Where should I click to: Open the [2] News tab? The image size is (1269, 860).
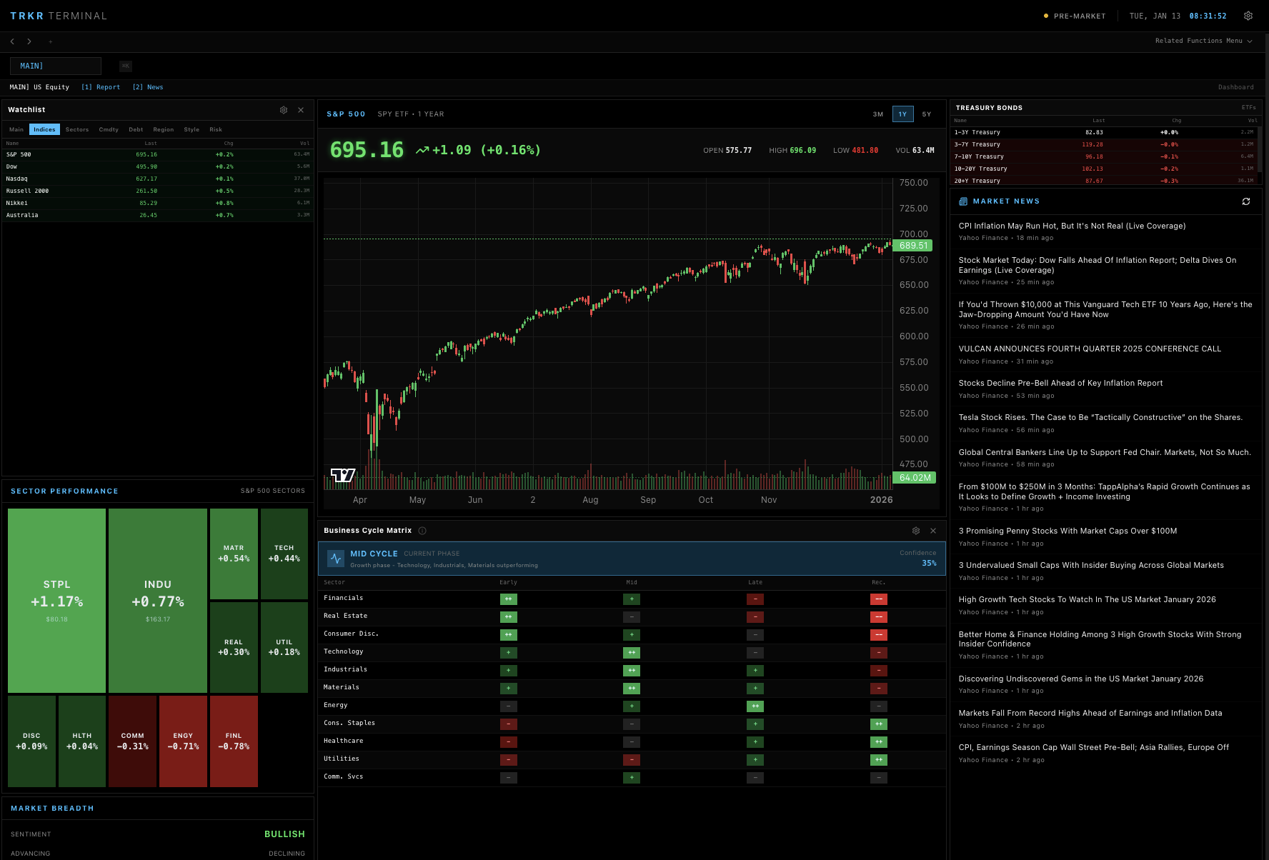[x=147, y=86]
